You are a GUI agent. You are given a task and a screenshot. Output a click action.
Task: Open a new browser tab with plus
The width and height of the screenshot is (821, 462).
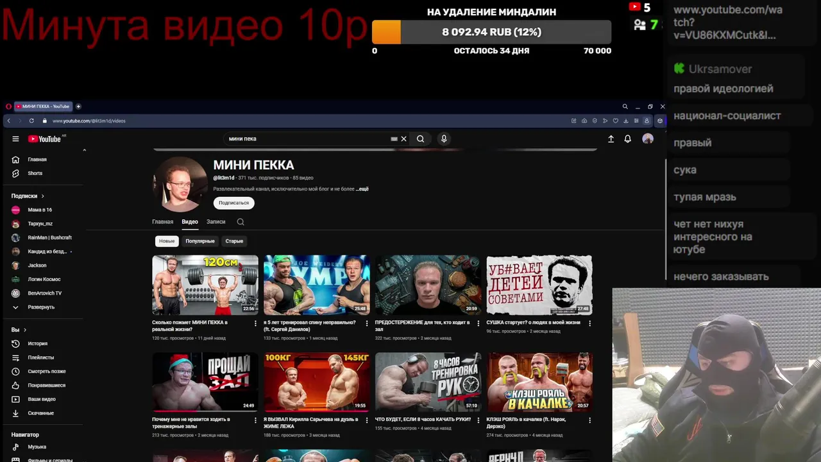pyautogui.click(x=78, y=107)
